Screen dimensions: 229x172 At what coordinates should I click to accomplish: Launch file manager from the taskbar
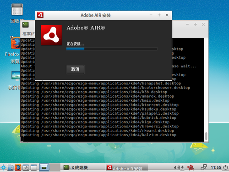[x=11, y=167]
